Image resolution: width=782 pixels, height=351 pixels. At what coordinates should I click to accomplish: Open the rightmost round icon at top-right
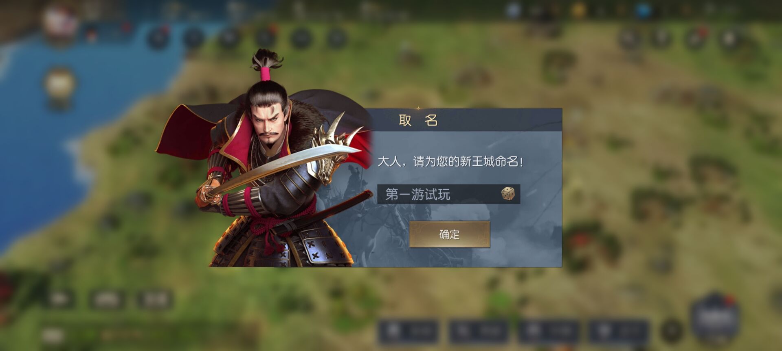click(729, 38)
